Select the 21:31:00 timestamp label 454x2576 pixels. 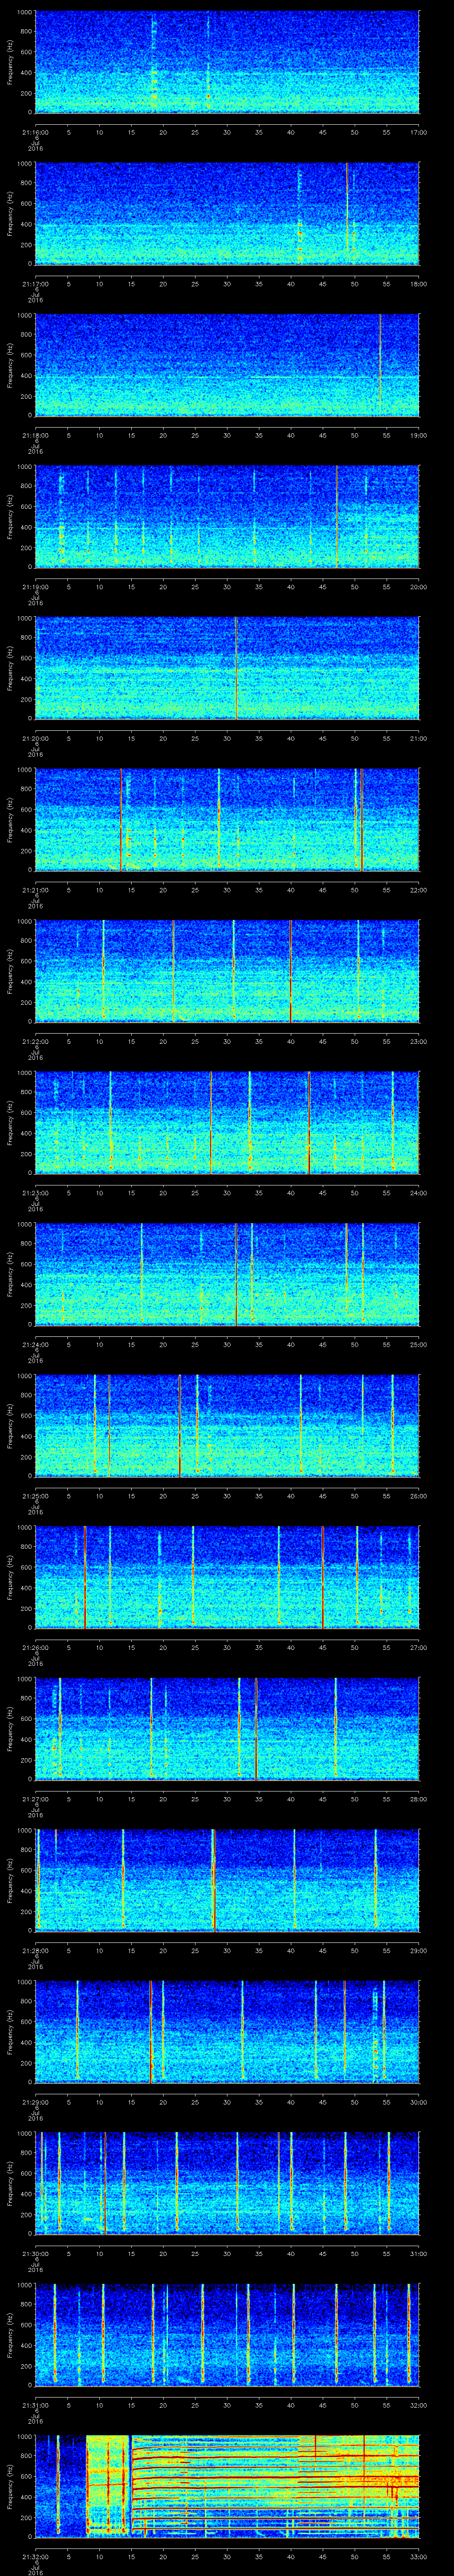point(35,2404)
